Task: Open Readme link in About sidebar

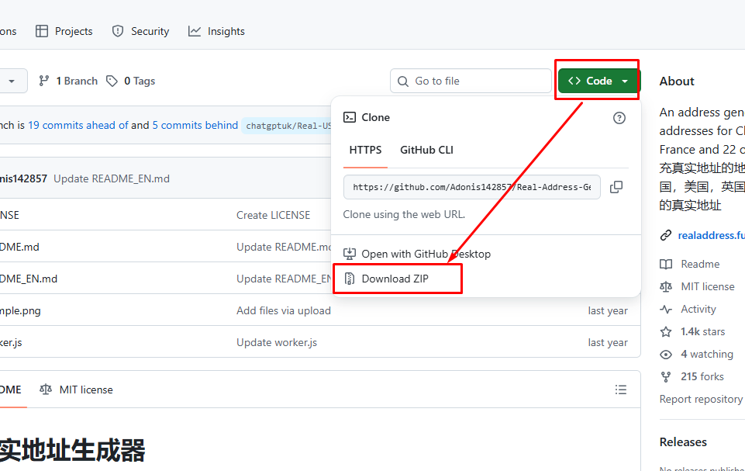Action: [x=700, y=264]
